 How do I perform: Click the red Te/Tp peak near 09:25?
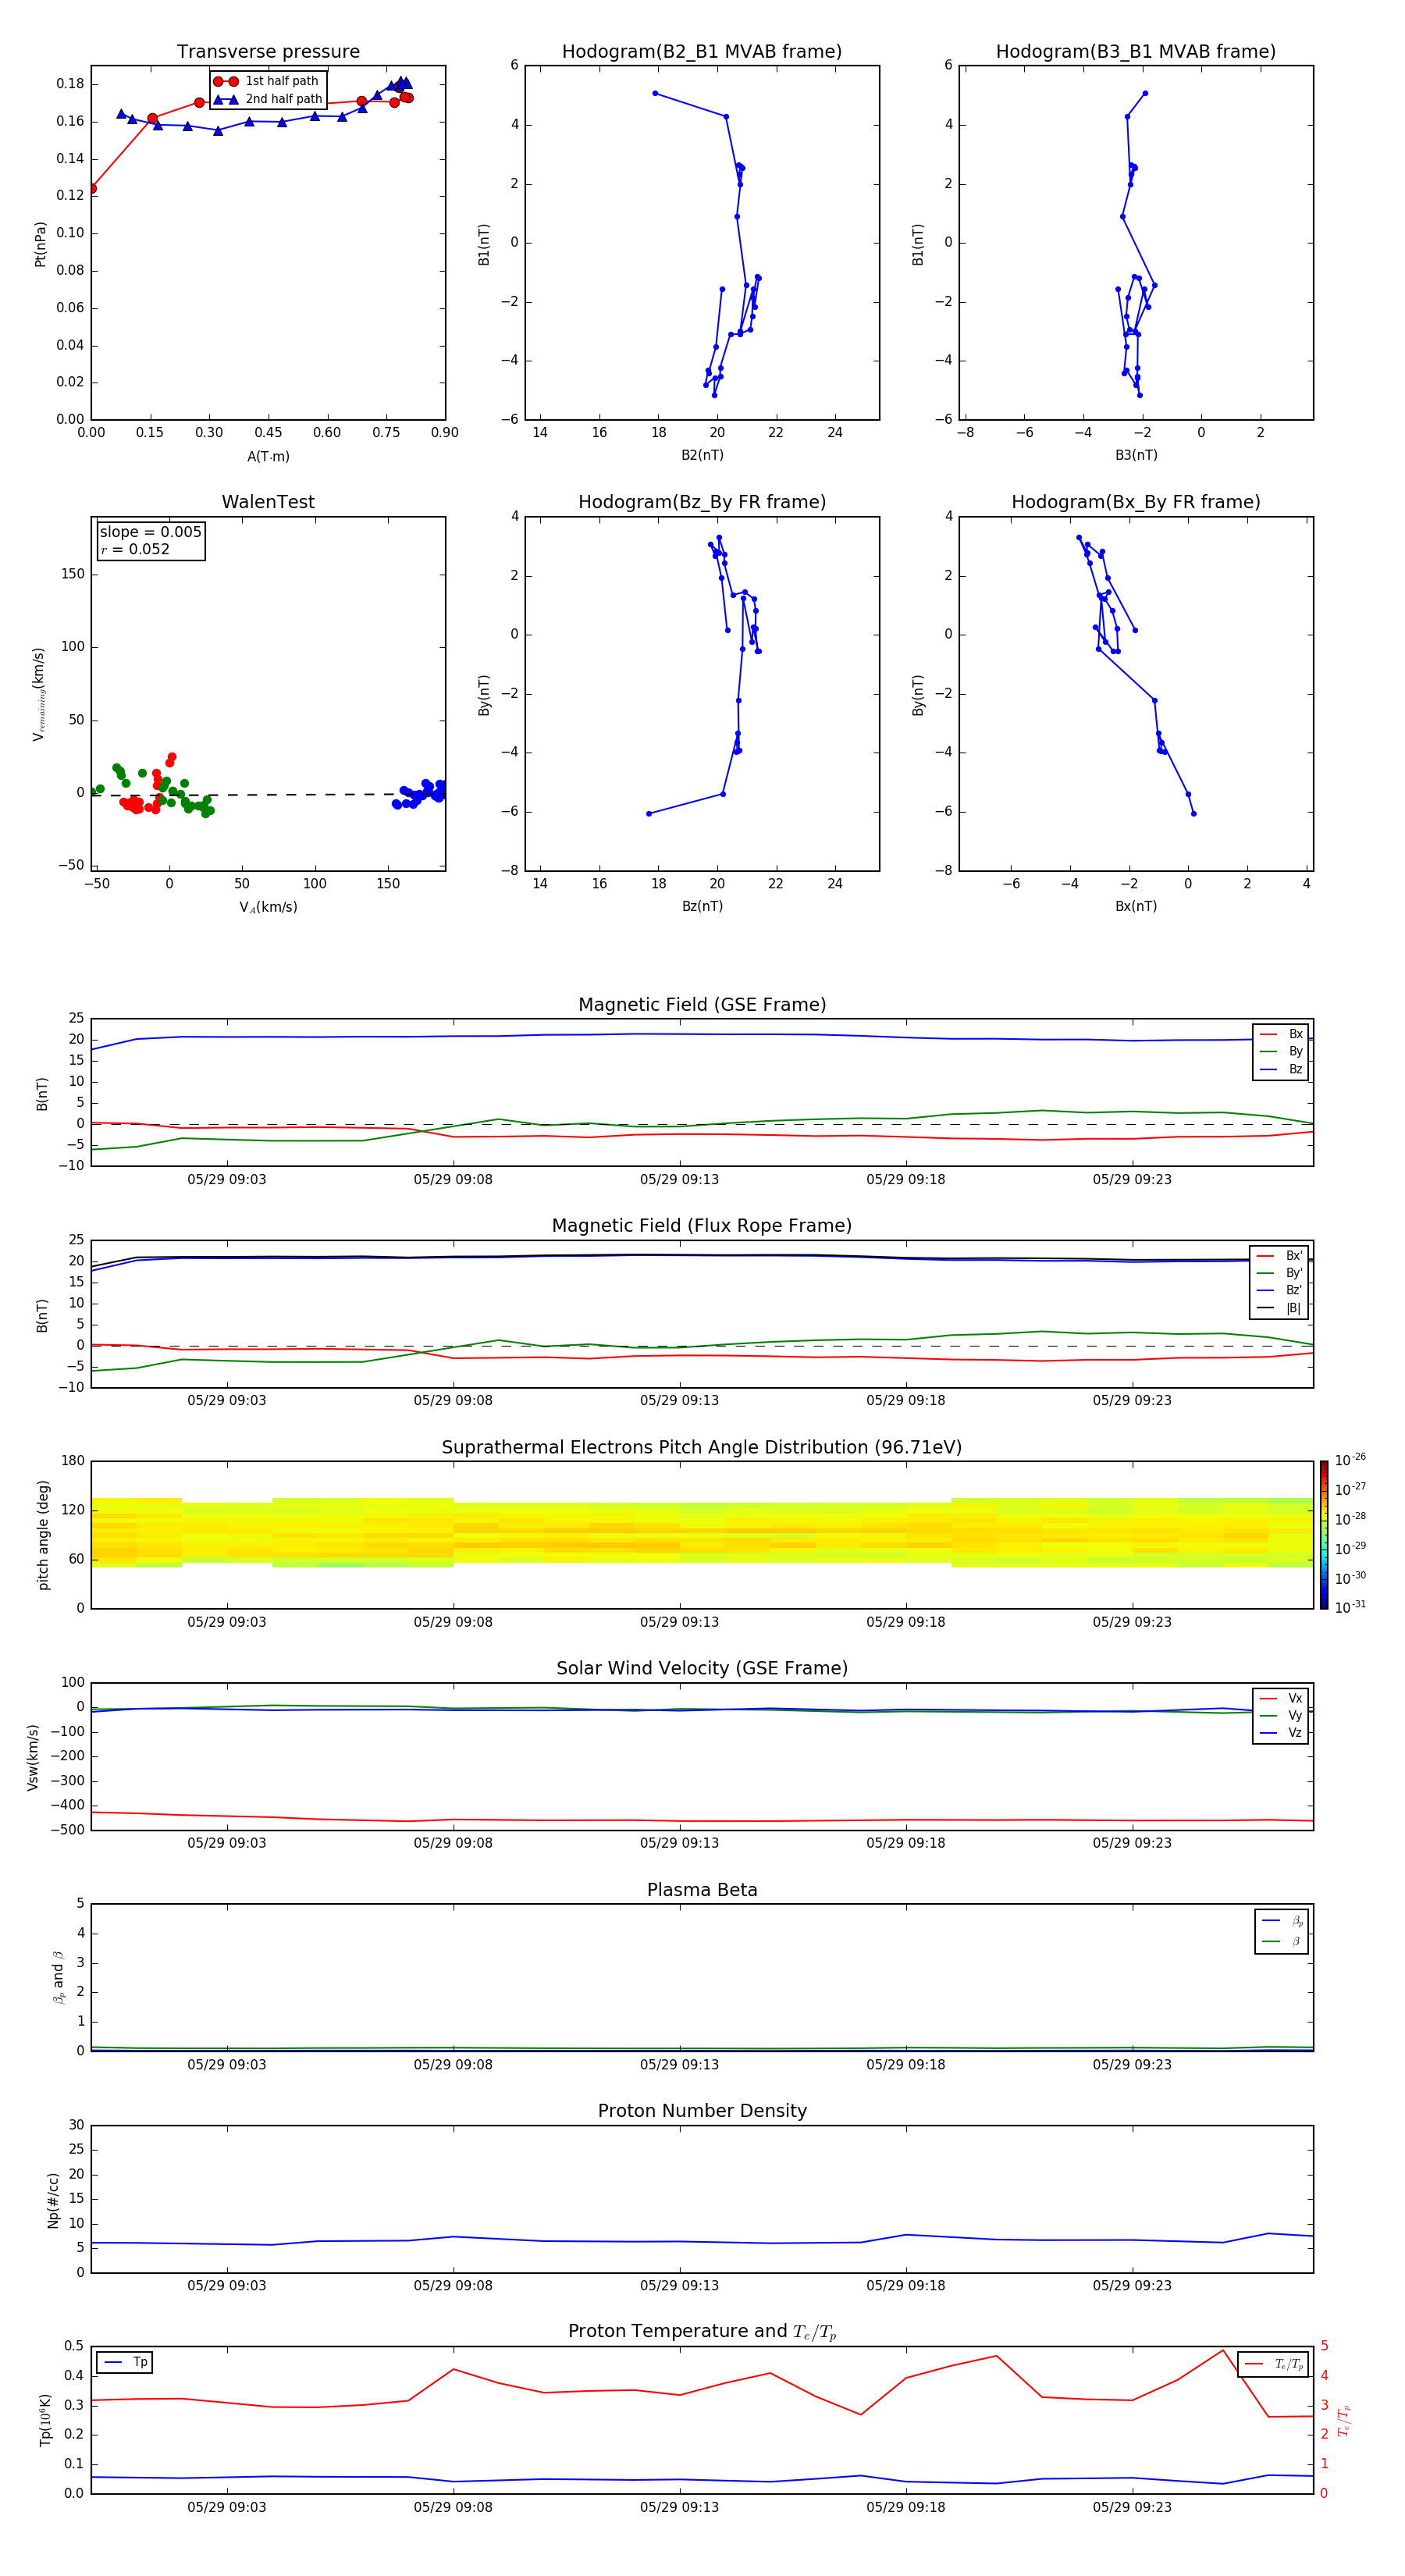coord(1222,2351)
